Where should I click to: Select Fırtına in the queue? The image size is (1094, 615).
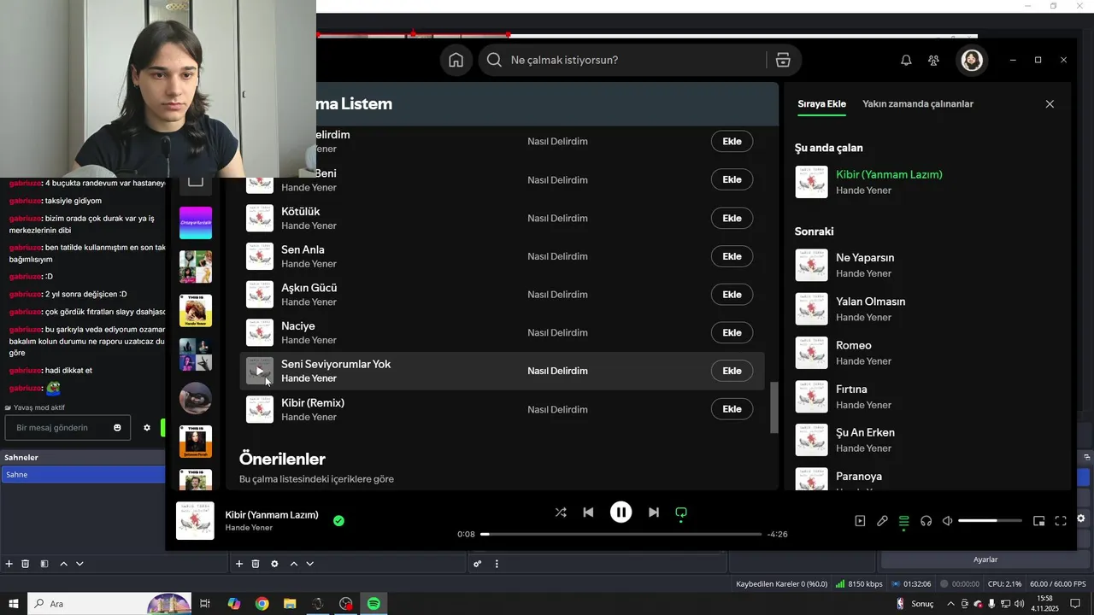851,389
